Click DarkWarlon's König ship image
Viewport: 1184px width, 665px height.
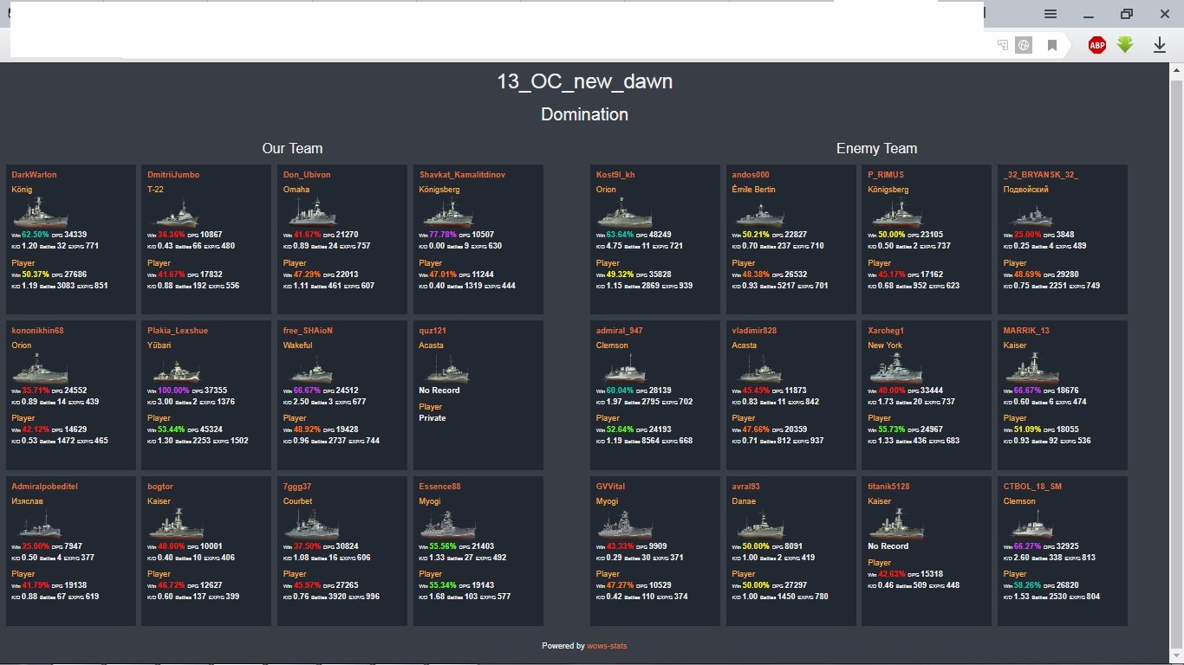[x=40, y=212]
